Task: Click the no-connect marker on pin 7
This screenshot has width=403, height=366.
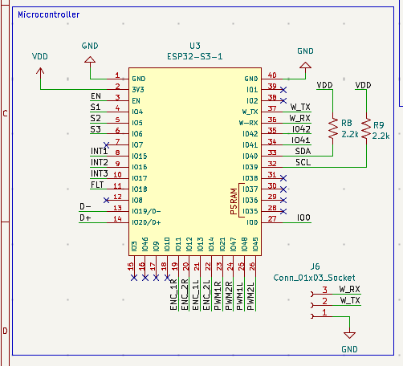Action: pos(106,144)
